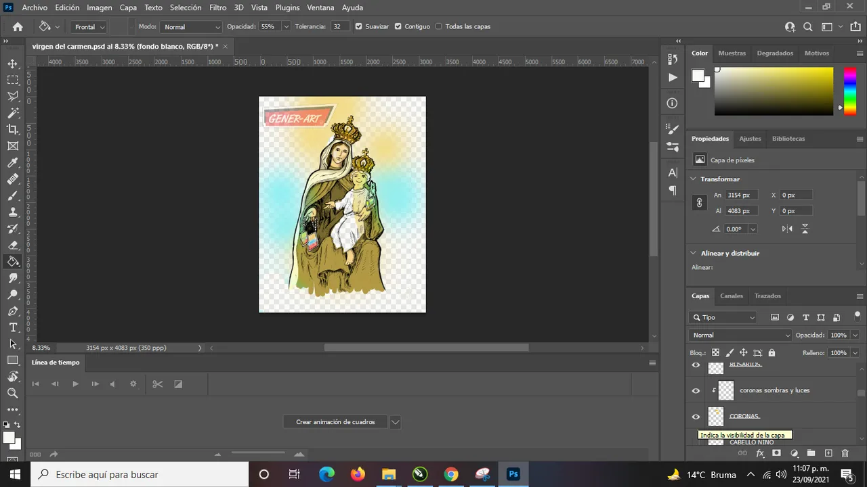Open the Opacidad 55% dropdown arrow

click(x=287, y=27)
